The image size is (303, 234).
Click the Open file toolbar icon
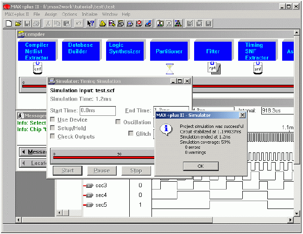click(18, 24)
